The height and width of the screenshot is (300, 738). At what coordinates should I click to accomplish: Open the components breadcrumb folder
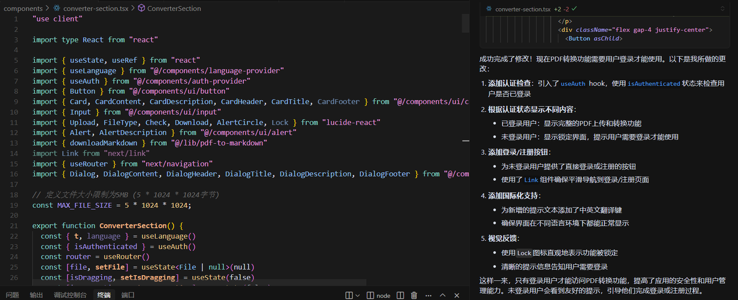[x=23, y=9]
